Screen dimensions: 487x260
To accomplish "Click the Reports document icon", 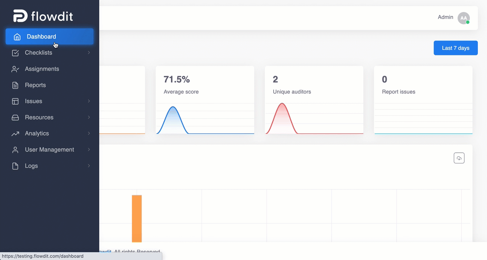I will tap(15, 85).
